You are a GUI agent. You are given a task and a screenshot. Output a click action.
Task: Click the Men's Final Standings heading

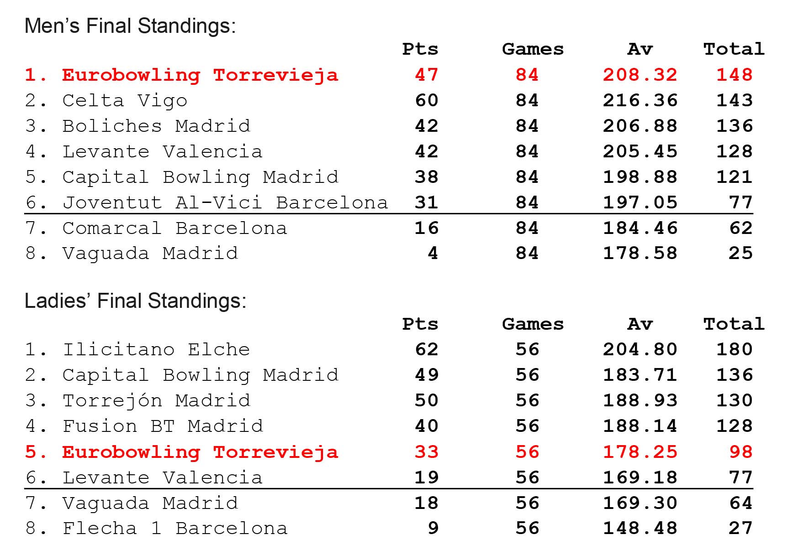click(130, 26)
